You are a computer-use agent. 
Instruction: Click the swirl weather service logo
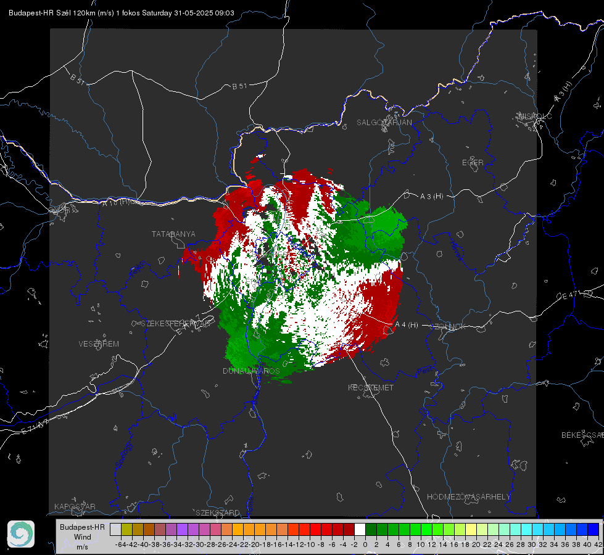[21, 534]
